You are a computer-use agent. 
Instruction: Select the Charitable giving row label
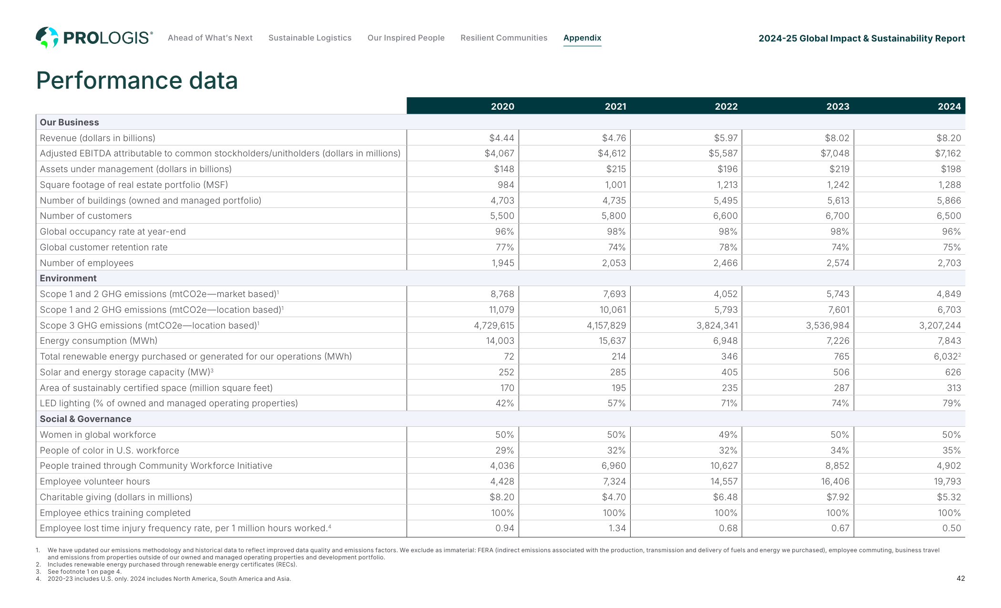pos(116,497)
